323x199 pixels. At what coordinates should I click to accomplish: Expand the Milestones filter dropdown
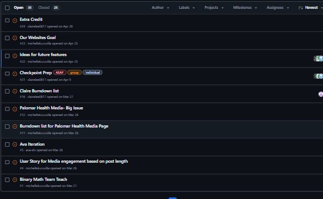click(x=245, y=8)
